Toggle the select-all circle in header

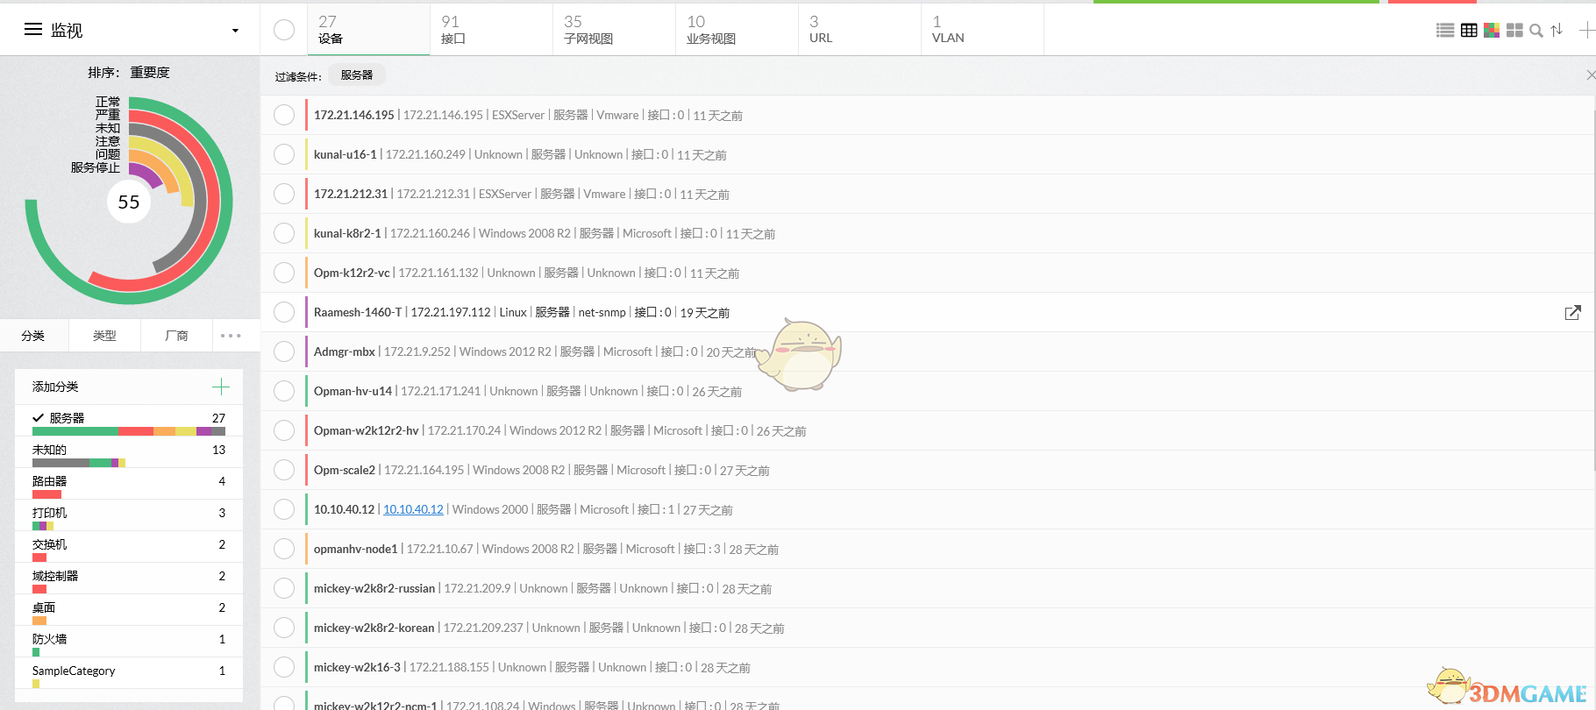pos(284,30)
